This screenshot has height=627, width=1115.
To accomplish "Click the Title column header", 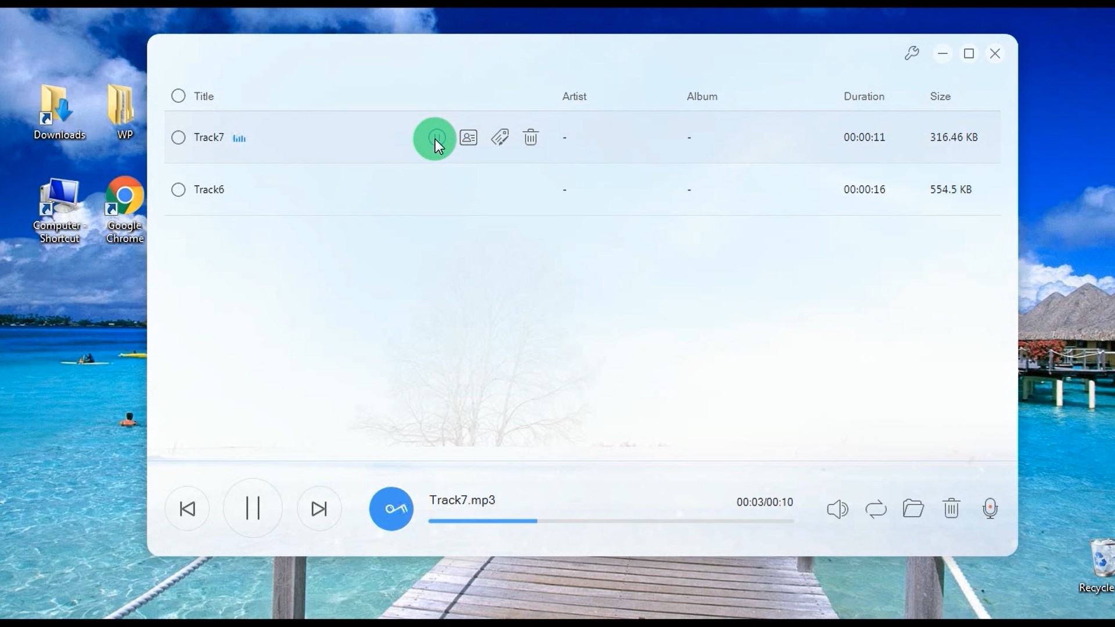I will (x=204, y=96).
